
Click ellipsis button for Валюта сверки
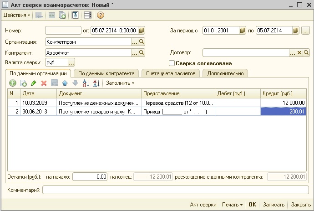[71, 62]
